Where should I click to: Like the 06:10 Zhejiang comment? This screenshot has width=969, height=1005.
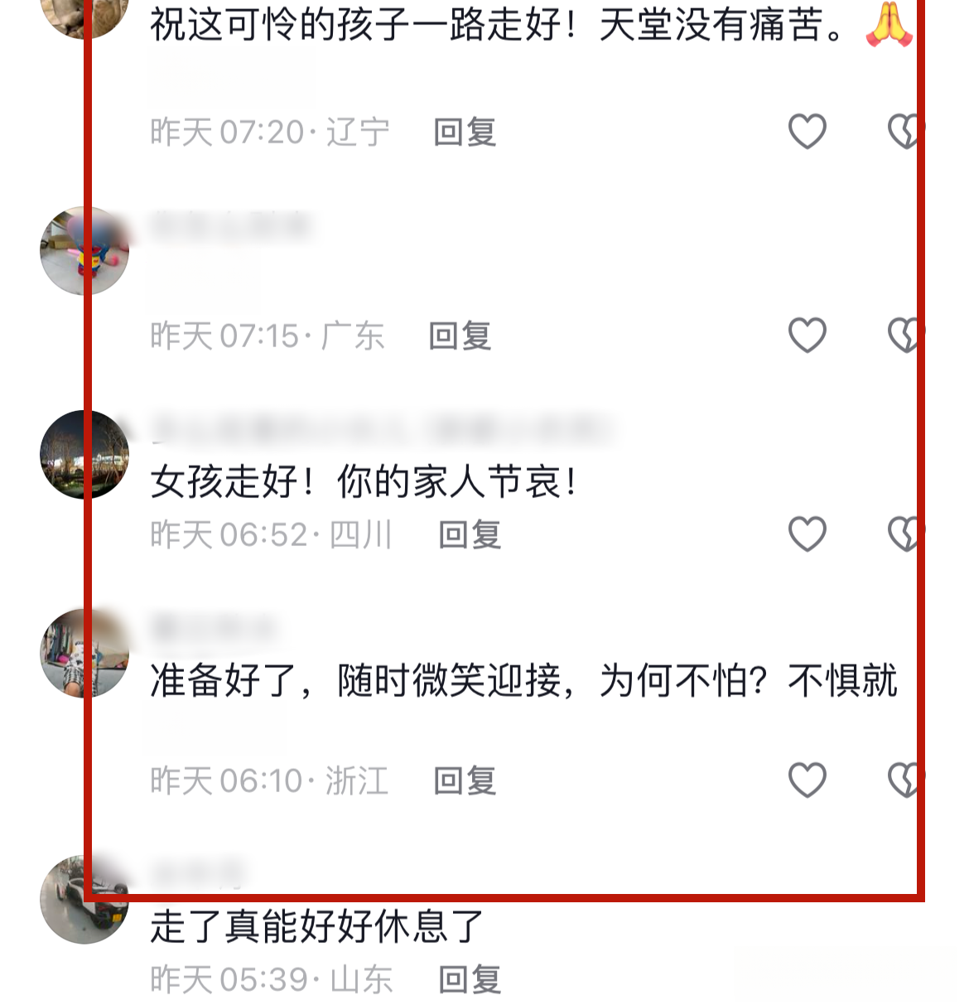click(807, 780)
